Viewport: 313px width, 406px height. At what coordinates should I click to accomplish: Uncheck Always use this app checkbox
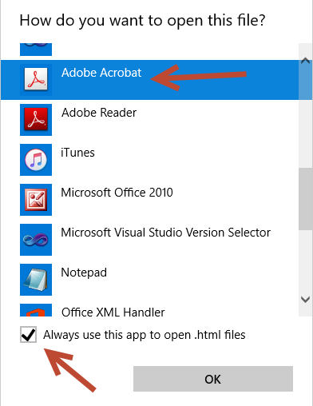coord(28,334)
